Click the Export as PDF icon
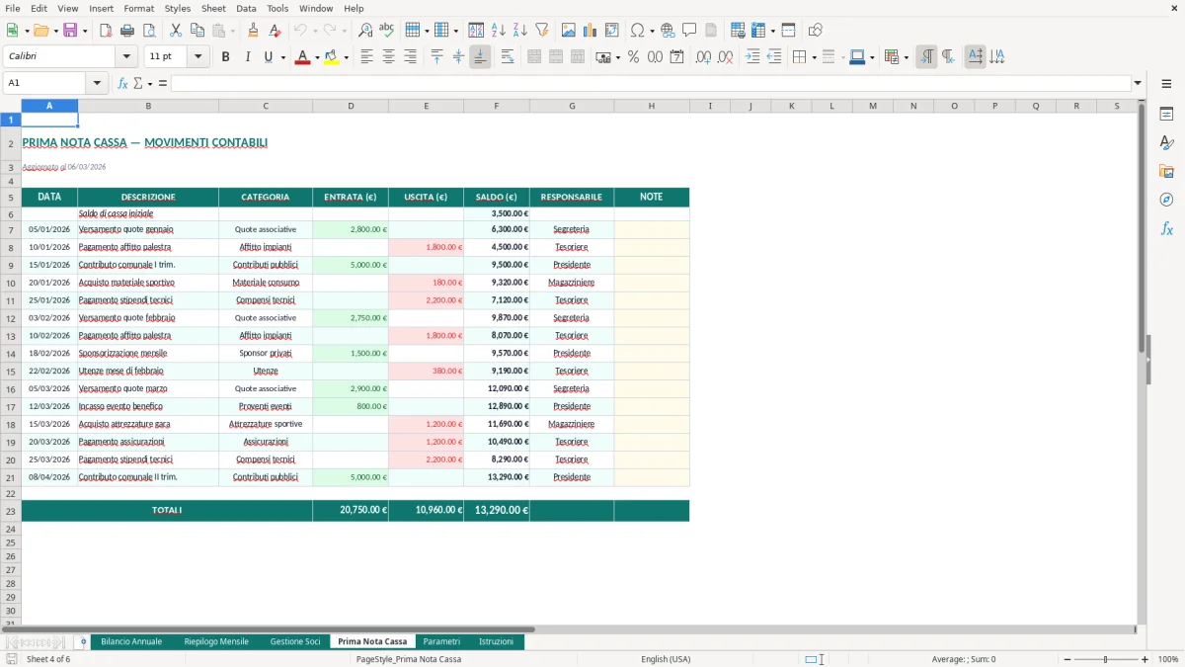 [106, 31]
